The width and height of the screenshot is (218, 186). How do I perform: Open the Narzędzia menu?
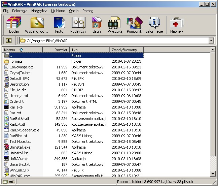[39, 11]
